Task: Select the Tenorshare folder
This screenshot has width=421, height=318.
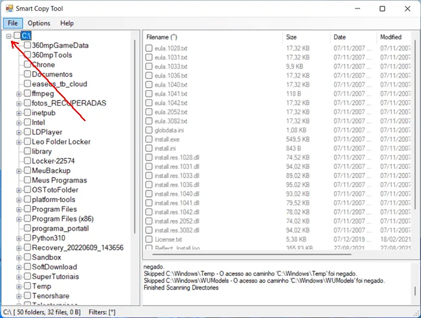Action: [51, 296]
